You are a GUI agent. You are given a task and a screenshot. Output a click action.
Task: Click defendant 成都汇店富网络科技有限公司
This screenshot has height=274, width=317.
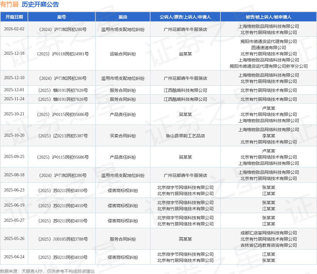tap(268, 233)
